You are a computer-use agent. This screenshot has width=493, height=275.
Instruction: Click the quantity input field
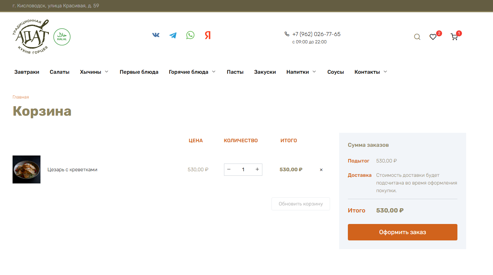243,169
